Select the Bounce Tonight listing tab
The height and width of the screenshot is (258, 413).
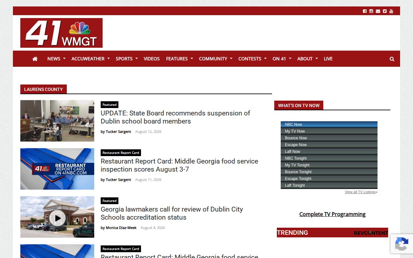tap(329, 172)
